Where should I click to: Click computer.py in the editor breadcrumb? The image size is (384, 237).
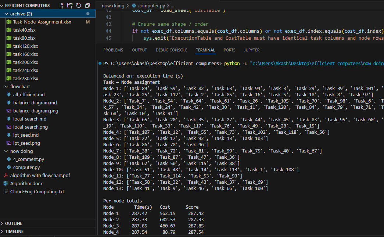(x=151, y=6)
